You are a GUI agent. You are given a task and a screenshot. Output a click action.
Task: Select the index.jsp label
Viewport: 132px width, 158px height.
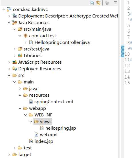point(44,141)
